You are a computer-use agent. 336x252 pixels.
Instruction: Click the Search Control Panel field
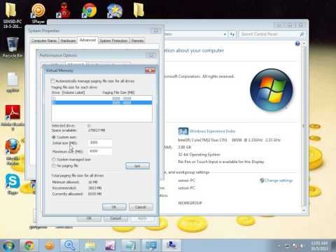point(269,34)
